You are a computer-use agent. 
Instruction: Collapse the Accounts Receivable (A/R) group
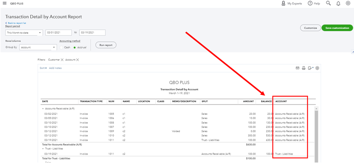[x=43, y=108]
